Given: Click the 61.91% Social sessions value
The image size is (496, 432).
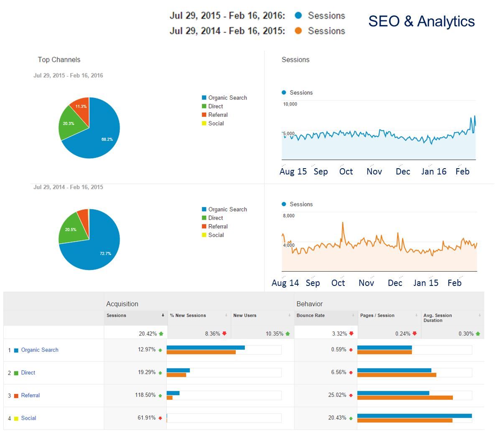Looking at the screenshot, I should pos(146,418).
